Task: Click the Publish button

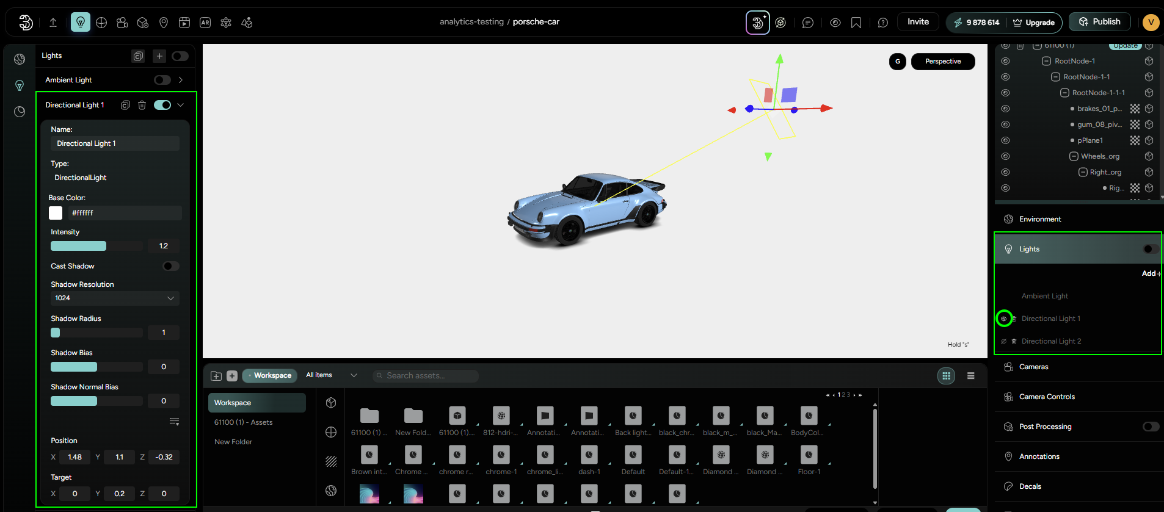Action: [1100, 22]
